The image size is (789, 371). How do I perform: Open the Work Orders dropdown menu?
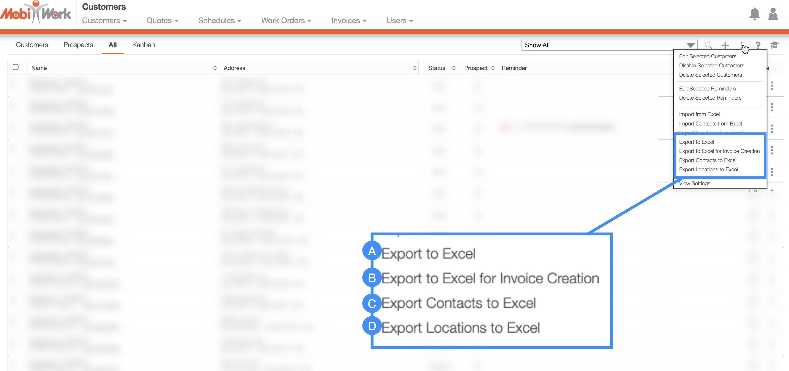point(286,20)
